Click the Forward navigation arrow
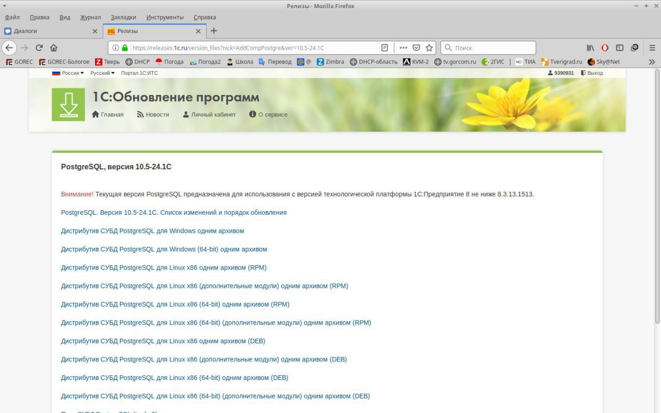Screen dimensions: 661x413 coord(24,47)
